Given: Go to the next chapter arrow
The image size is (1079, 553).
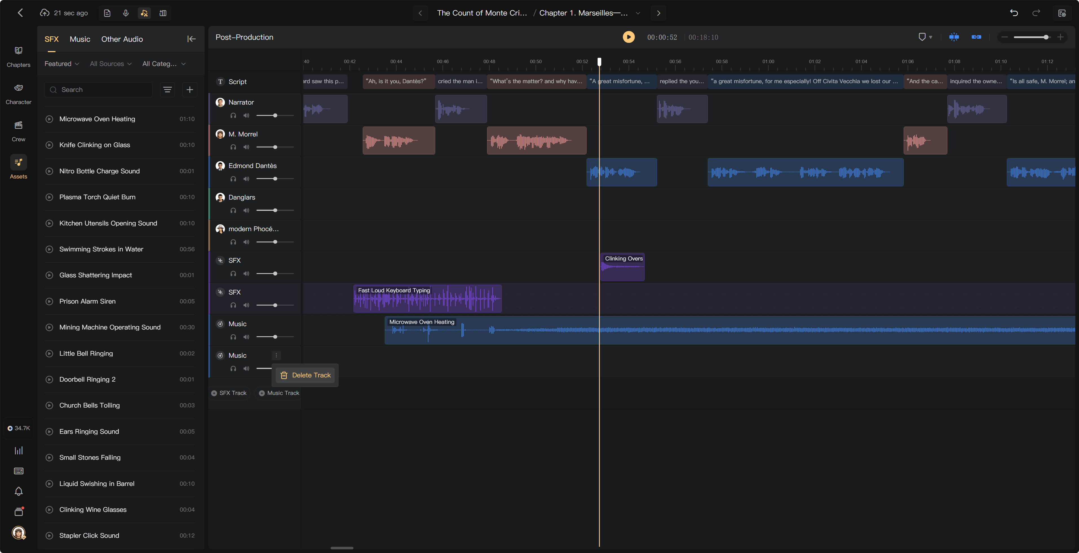Looking at the screenshot, I should tap(658, 13).
